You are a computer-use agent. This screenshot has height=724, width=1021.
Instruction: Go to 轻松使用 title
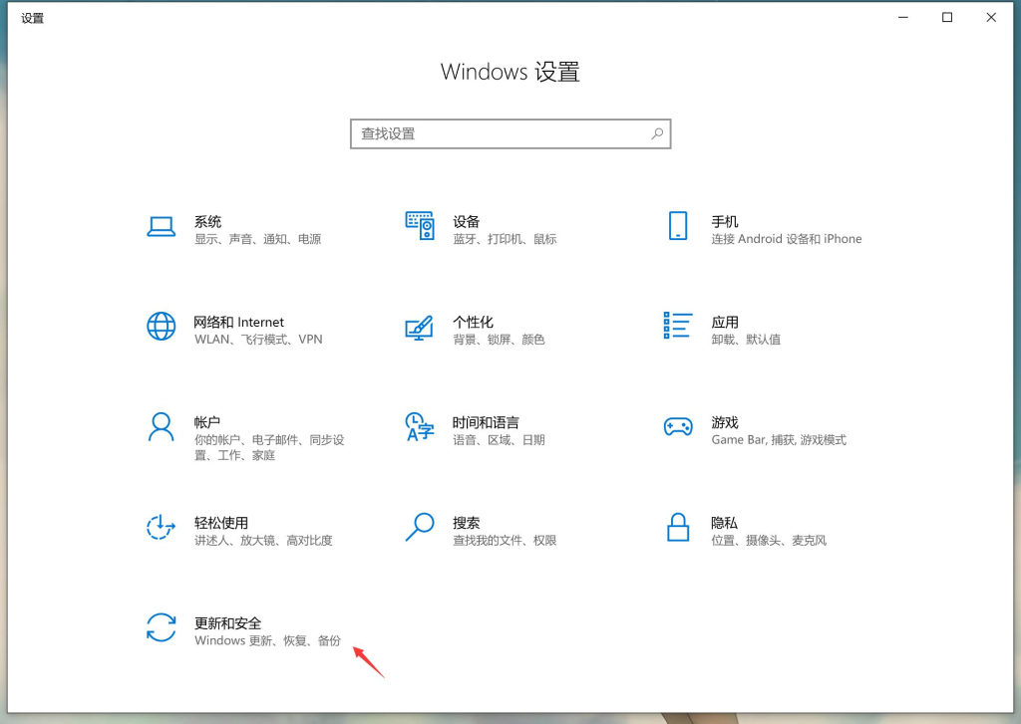pyautogui.click(x=221, y=523)
